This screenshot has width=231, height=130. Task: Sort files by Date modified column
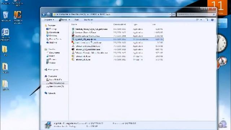tap(119, 25)
